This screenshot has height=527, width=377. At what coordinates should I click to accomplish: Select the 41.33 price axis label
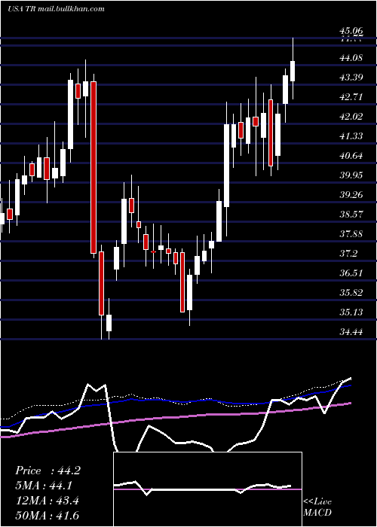(351, 136)
